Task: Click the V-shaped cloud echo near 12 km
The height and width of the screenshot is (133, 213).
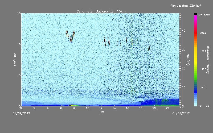Action: [x=70, y=37]
